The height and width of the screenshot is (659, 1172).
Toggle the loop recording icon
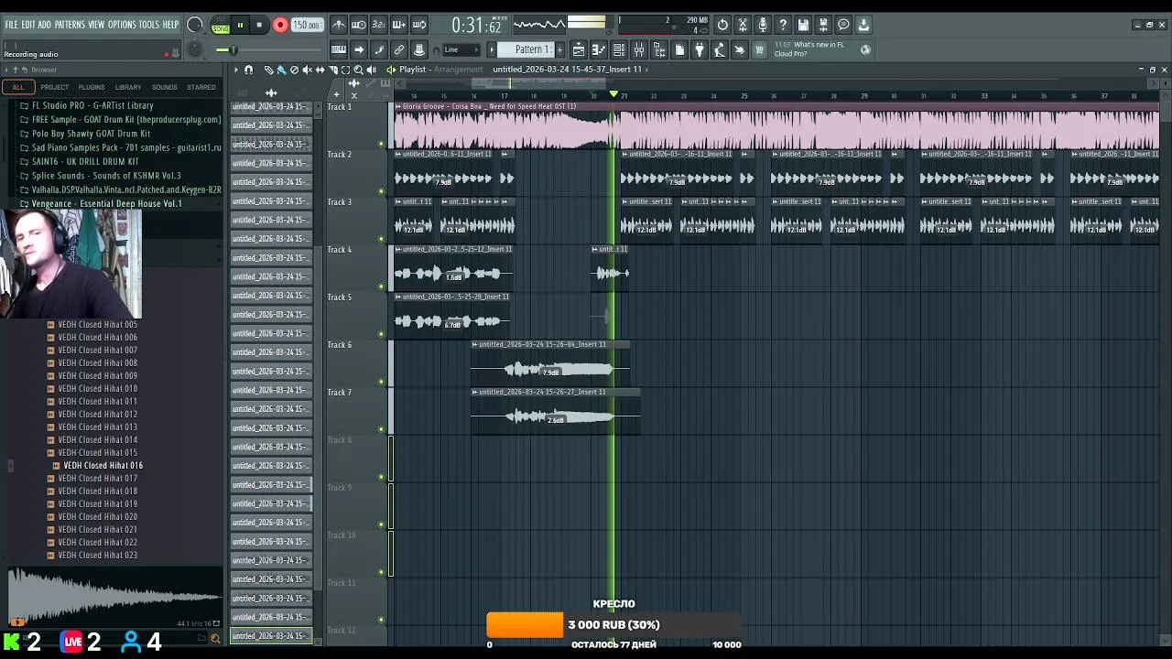418,25
